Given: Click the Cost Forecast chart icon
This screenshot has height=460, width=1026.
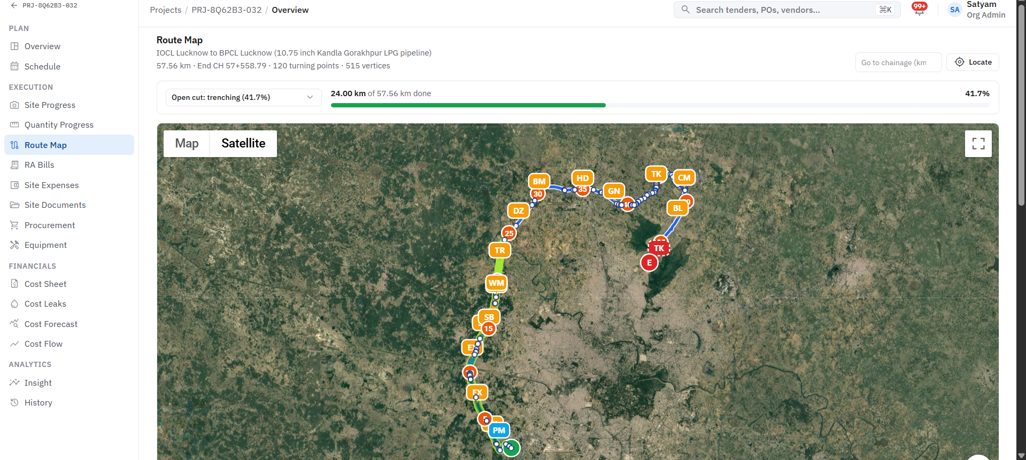Looking at the screenshot, I should coord(14,324).
